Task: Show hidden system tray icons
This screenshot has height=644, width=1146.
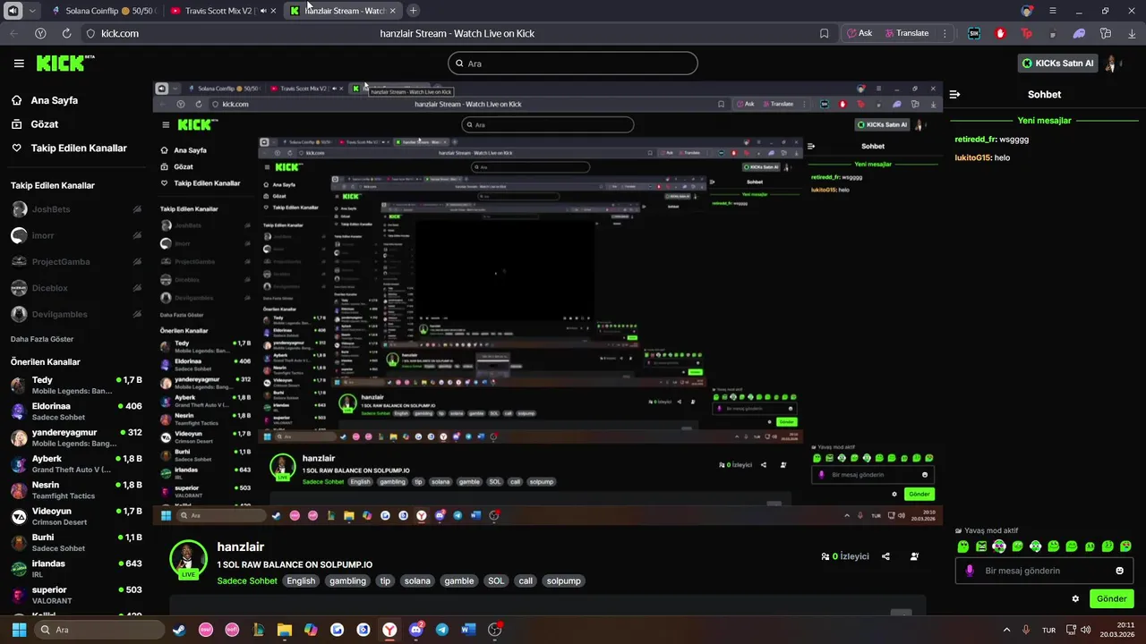Action: coord(1006,630)
